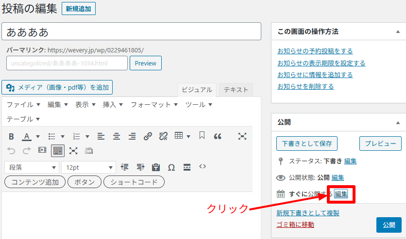Switch to the テキスト editor tab
This screenshot has height=239, width=406.
click(236, 89)
